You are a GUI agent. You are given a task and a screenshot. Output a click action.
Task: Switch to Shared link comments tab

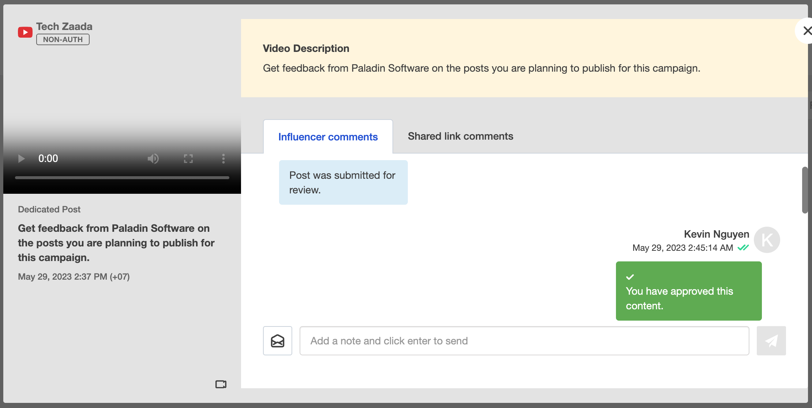(460, 136)
